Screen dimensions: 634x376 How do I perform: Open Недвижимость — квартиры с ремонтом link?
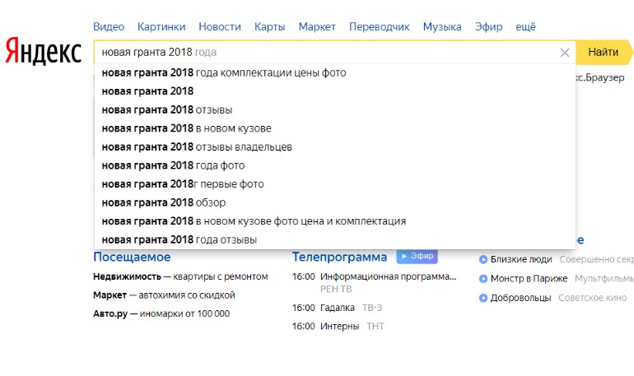pos(180,276)
